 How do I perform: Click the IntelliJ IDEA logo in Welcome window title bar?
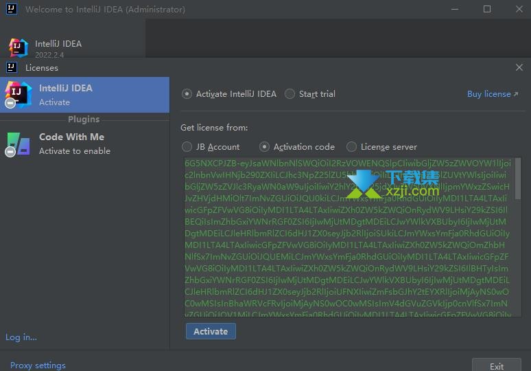(x=11, y=9)
